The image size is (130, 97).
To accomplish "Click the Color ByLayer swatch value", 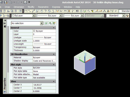I will (x=44, y=31).
